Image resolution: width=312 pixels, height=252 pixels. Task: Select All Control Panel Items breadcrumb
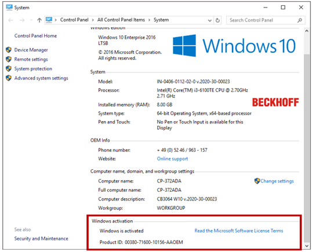point(121,20)
